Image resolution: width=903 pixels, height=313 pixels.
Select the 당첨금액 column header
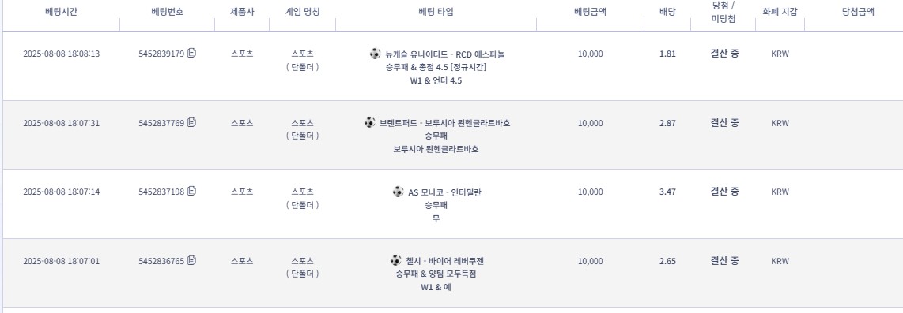click(x=858, y=12)
